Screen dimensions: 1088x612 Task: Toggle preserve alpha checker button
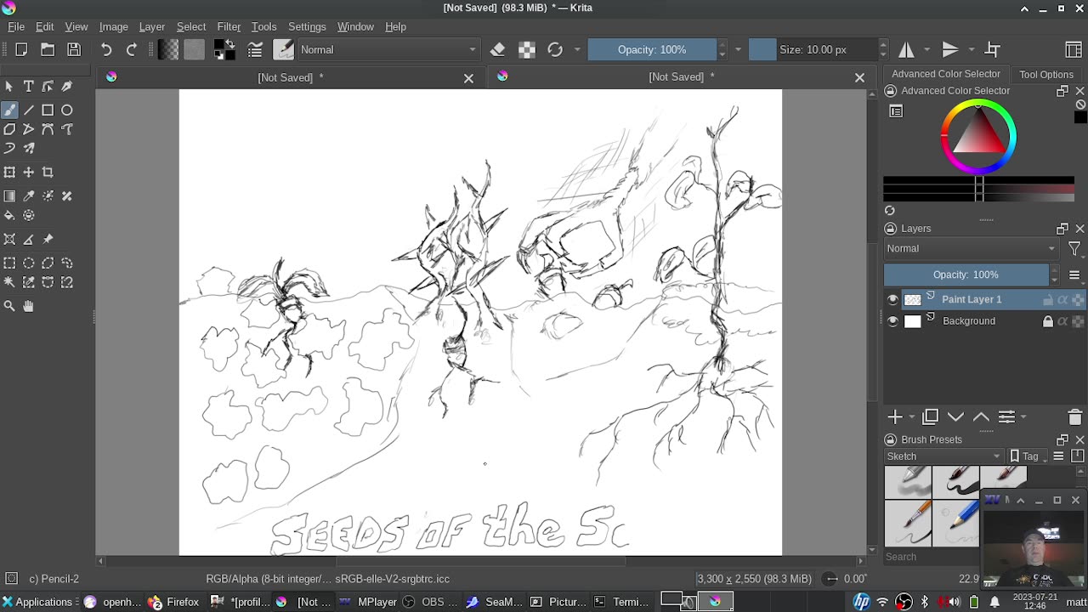(x=527, y=49)
